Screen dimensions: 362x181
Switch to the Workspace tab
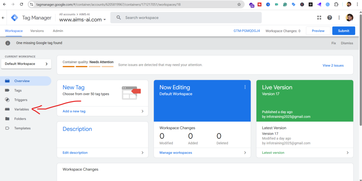[x=14, y=31]
